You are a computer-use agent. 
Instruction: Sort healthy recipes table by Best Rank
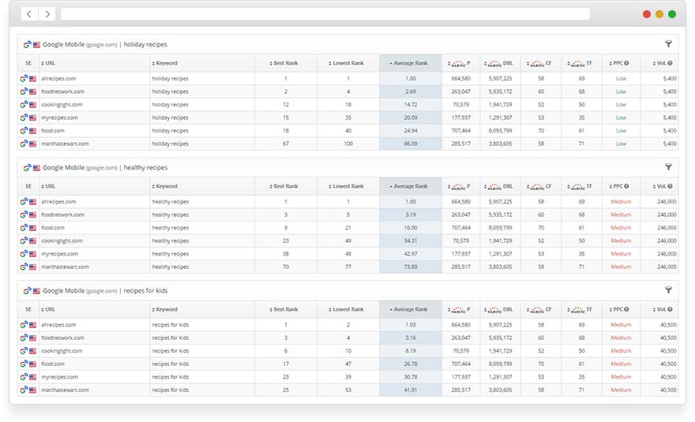click(285, 186)
